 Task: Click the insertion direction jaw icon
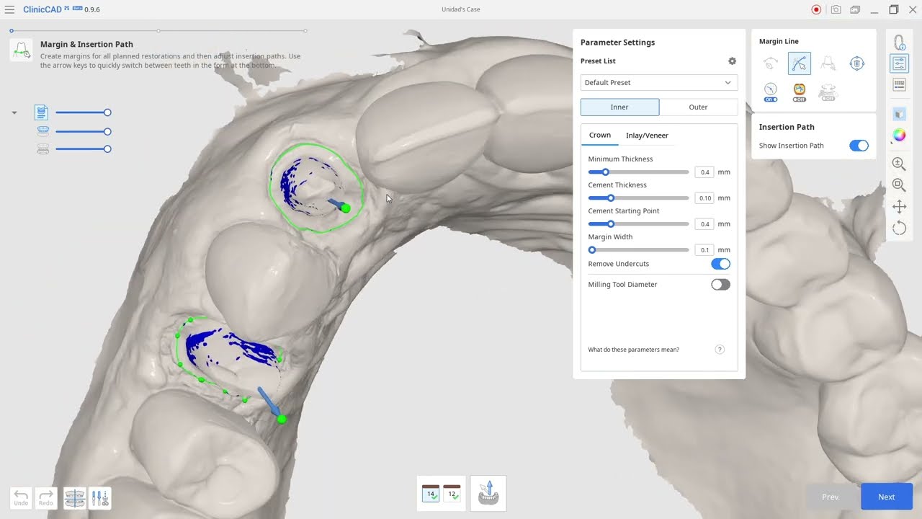tap(488, 493)
